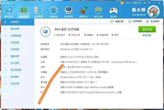
Task: Click the 保存截屏 camera icon
Action: click(130, 21)
